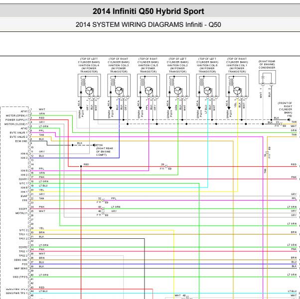The width and height of the screenshot is (300, 299).
Task: Click the 'MOTOR (OPEN) 1' pin label
Action: coord(17,115)
